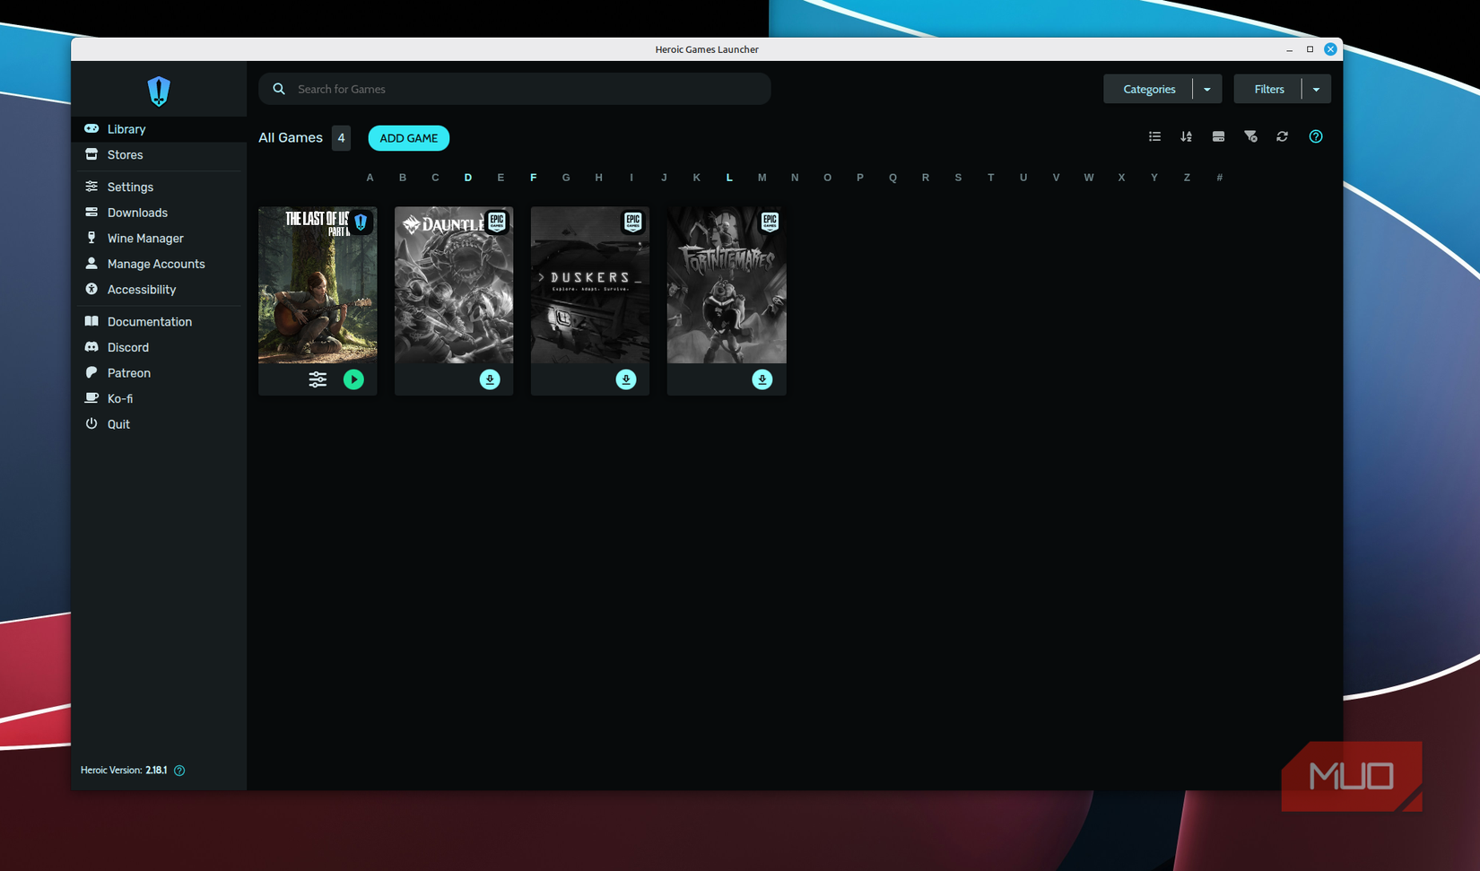This screenshot has width=1480, height=871.
Task: Open The Last of Us Part II cover
Action: [x=318, y=285]
